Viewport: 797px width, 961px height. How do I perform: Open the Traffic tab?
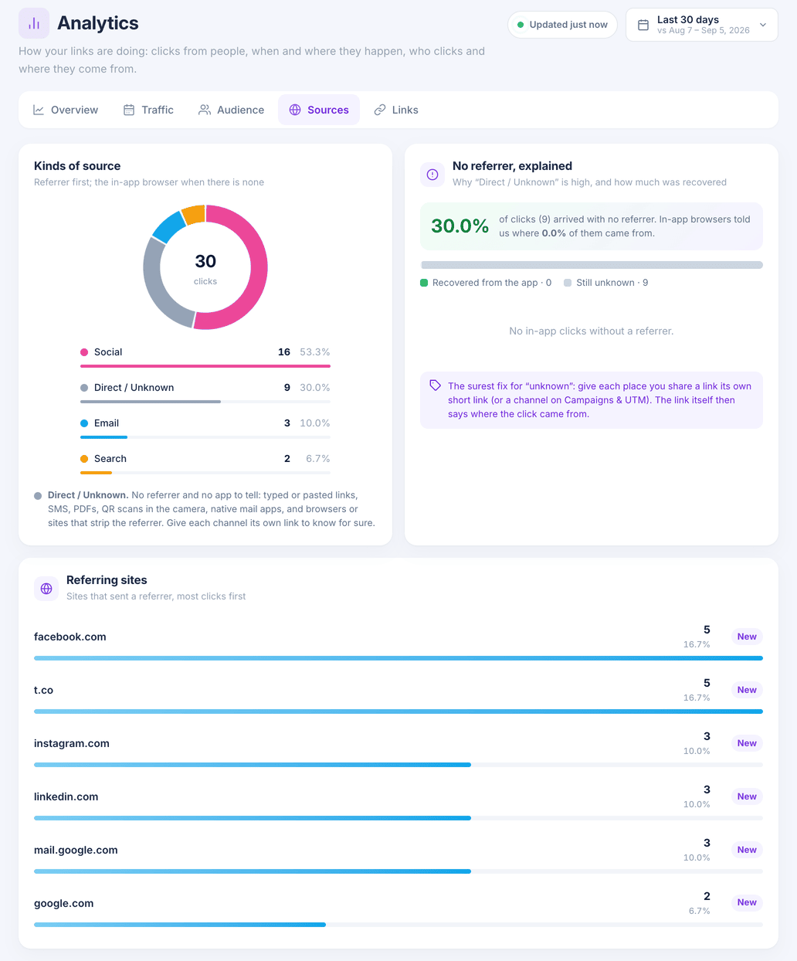click(148, 110)
